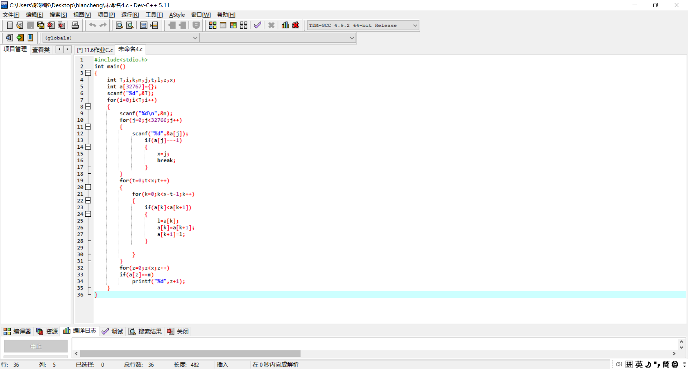Collapse the code fold at line 8

point(88,107)
